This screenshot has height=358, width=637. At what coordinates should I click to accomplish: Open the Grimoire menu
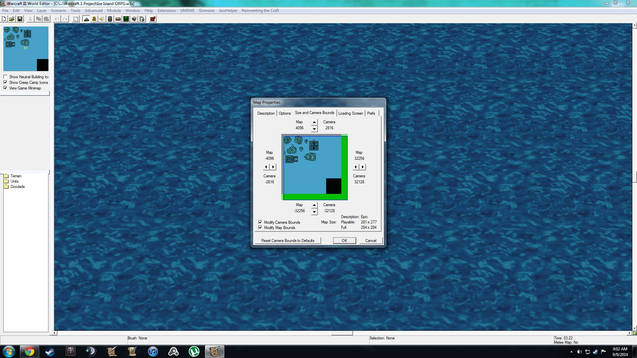[207, 11]
